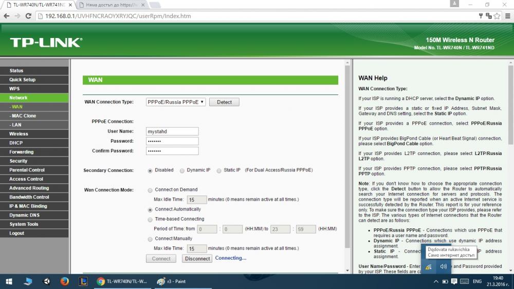This screenshot has height=289, width=514.
Task: Open the battery tray icon
Action: coord(445,281)
